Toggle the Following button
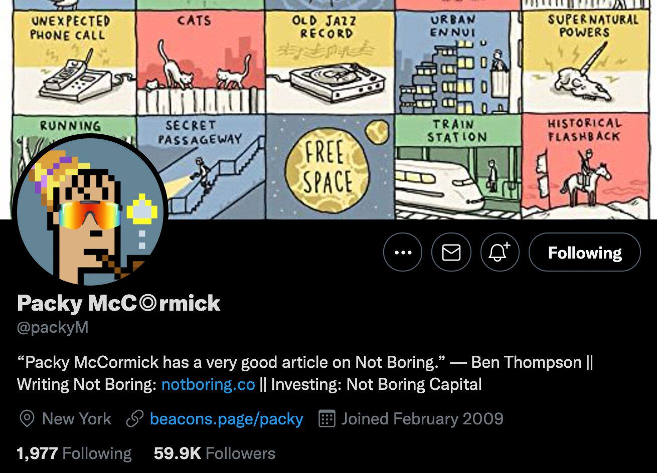This screenshot has height=473, width=657. click(x=584, y=252)
